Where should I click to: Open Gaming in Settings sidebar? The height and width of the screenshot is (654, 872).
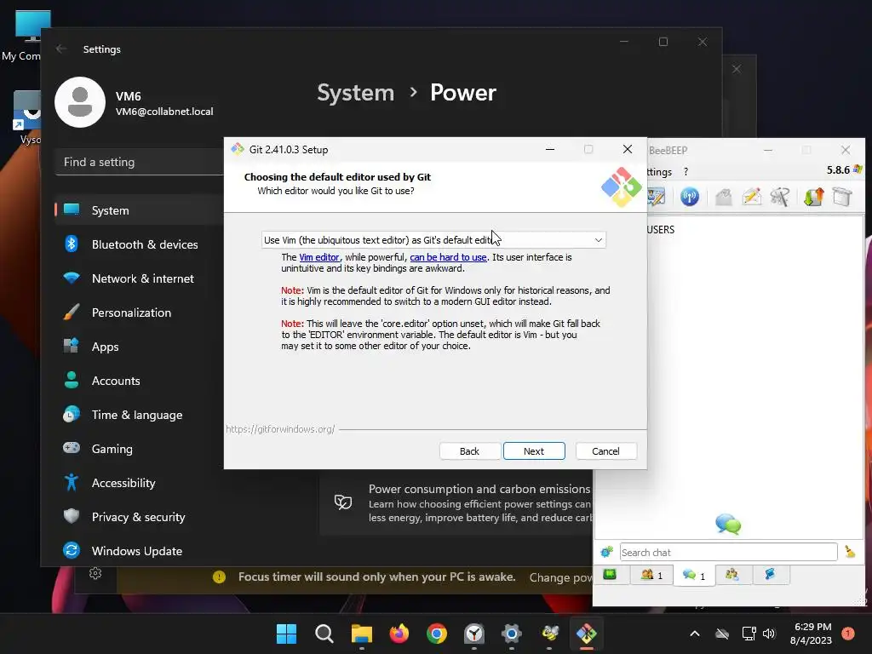[x=139, y=448]
